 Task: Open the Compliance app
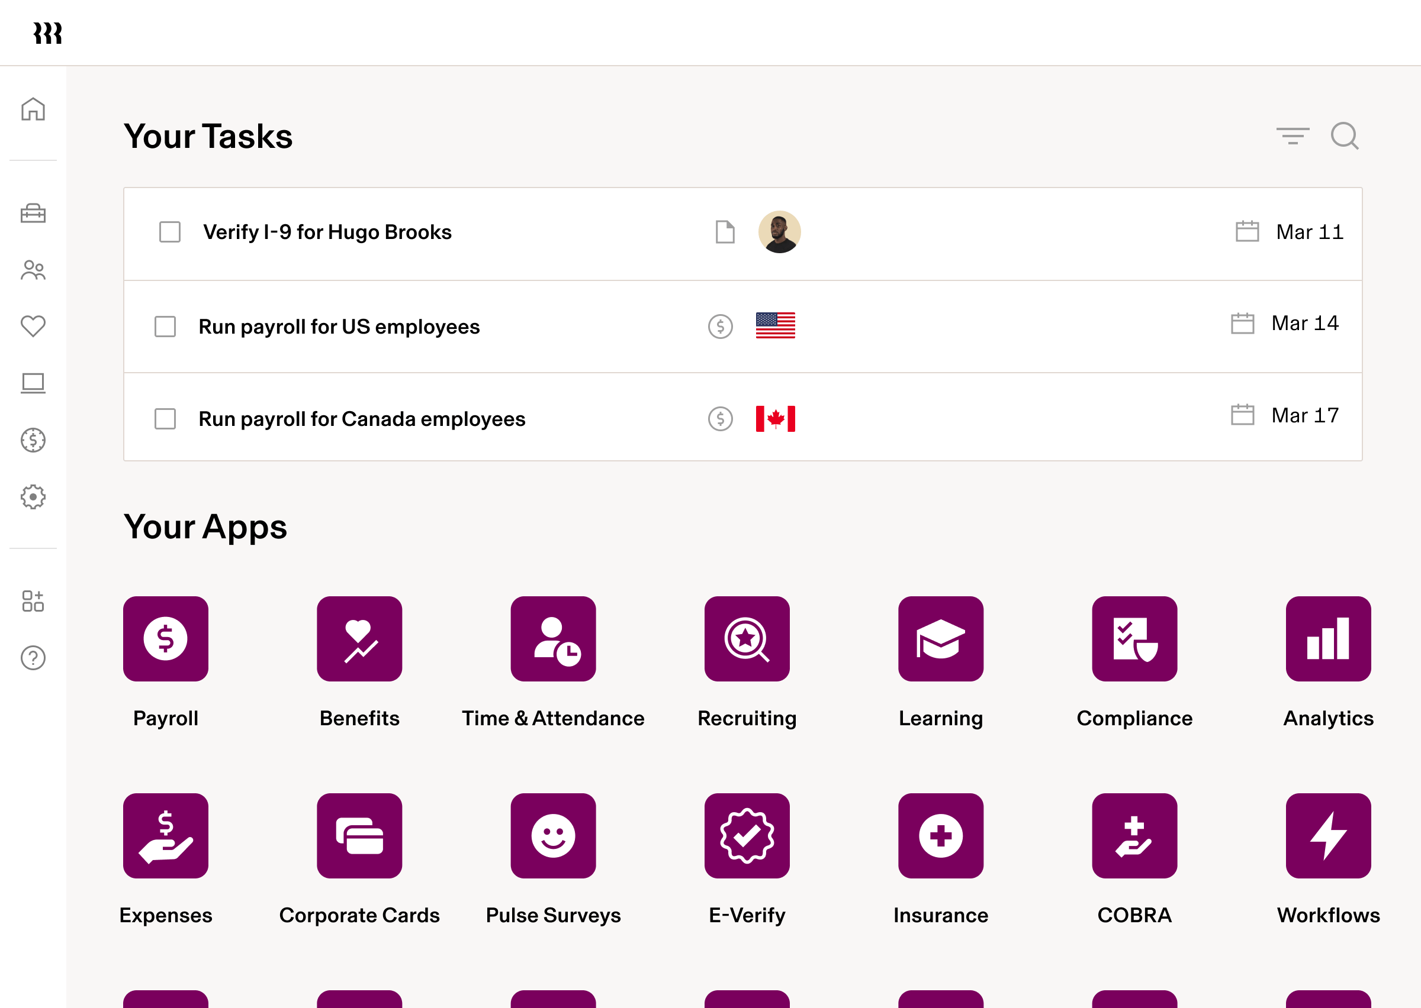coord(1134,639)
